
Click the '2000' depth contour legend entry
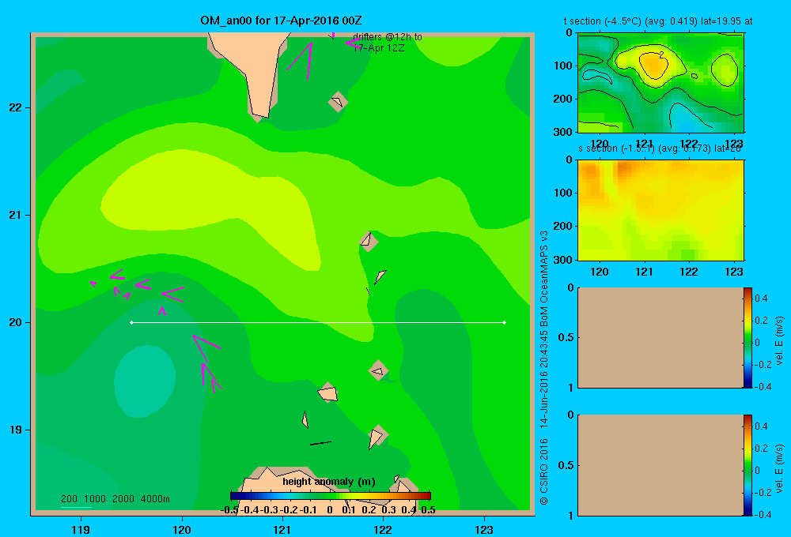(123, 499)
